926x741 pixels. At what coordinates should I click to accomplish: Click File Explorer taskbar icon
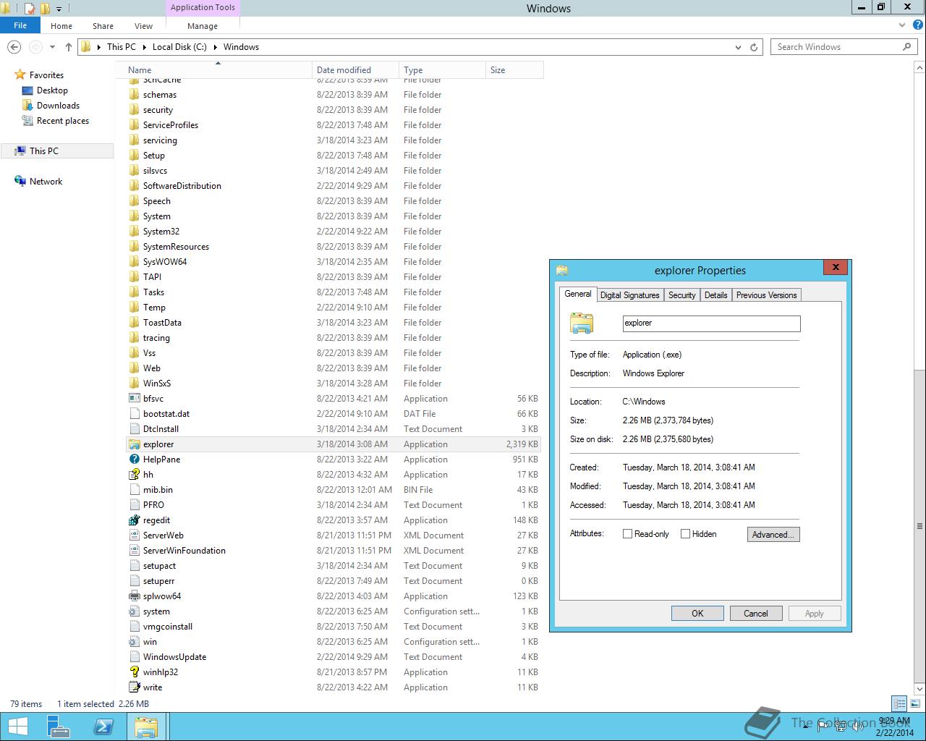147,727
